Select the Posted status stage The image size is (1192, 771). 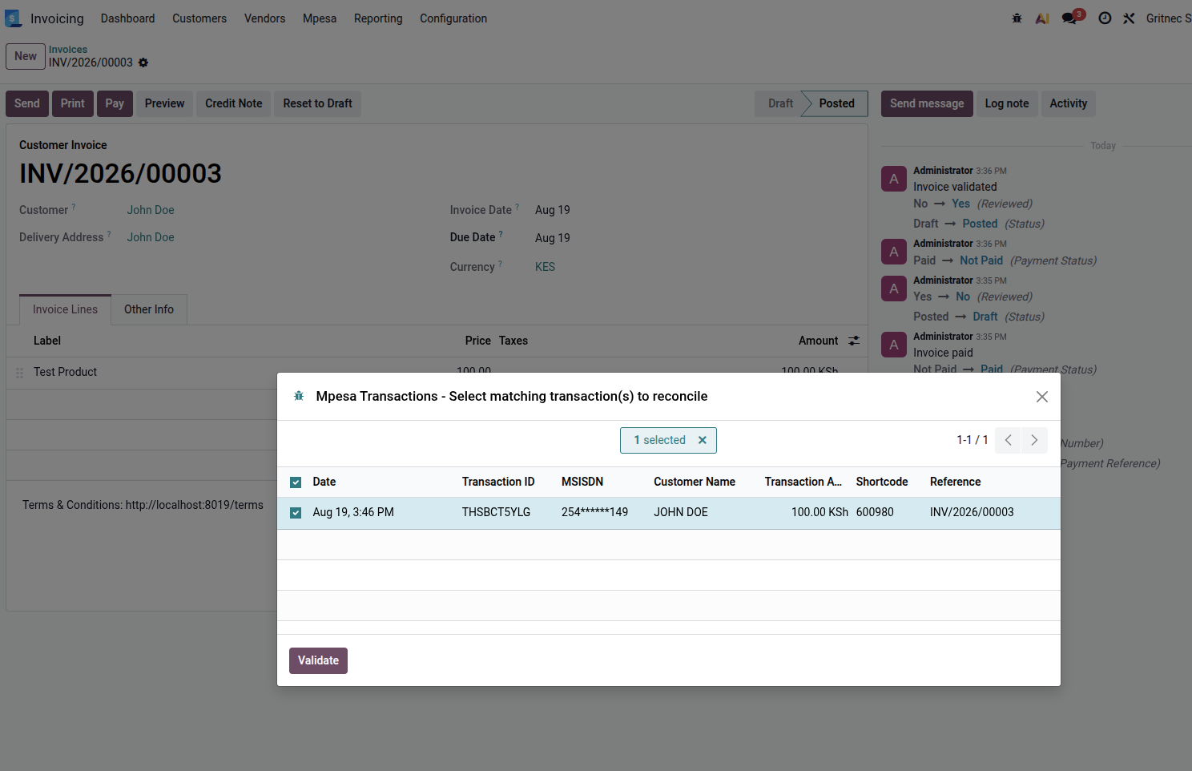point(837,103)
